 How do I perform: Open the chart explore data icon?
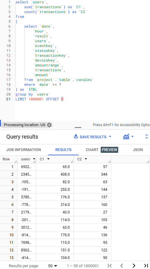126,137
